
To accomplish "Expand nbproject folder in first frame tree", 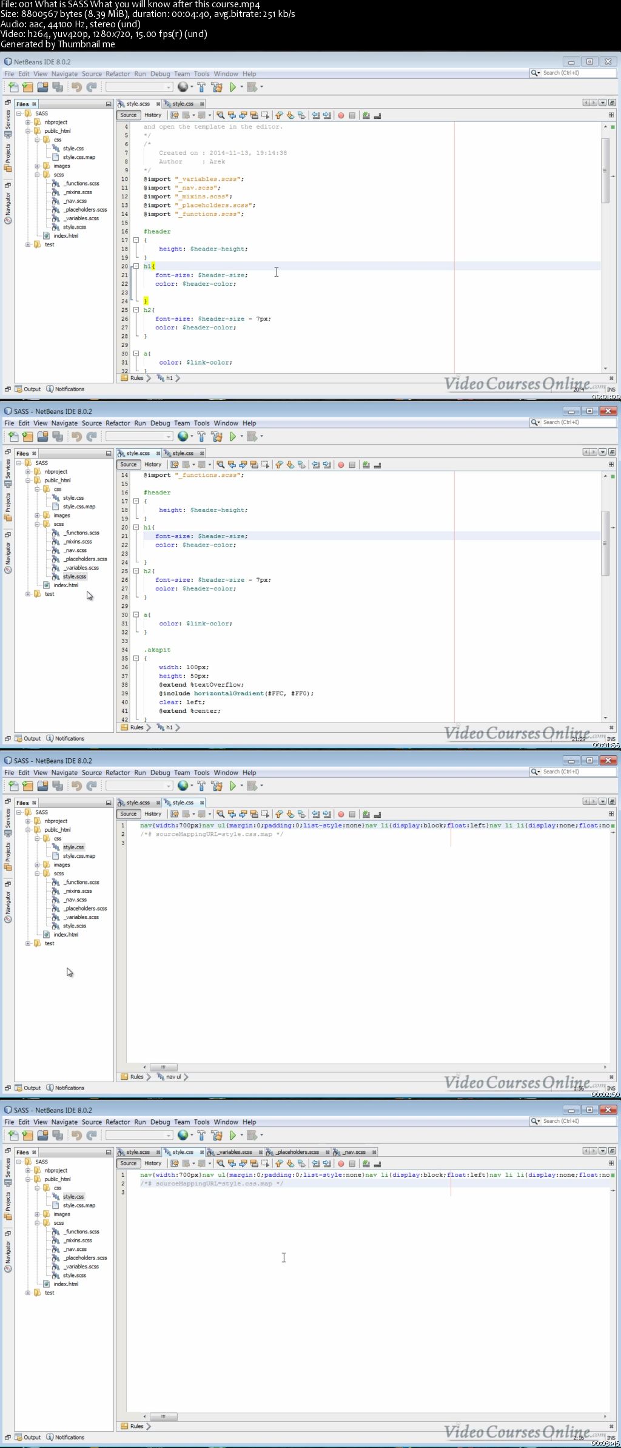I will [x=28, y=123].
